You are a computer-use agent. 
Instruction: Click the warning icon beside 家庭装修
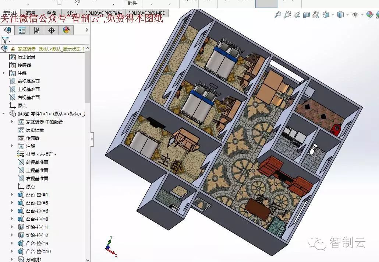[x=13, y=49]
